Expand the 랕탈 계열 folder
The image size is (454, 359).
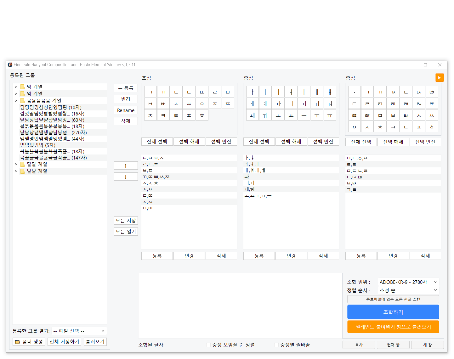coord(16,164)
